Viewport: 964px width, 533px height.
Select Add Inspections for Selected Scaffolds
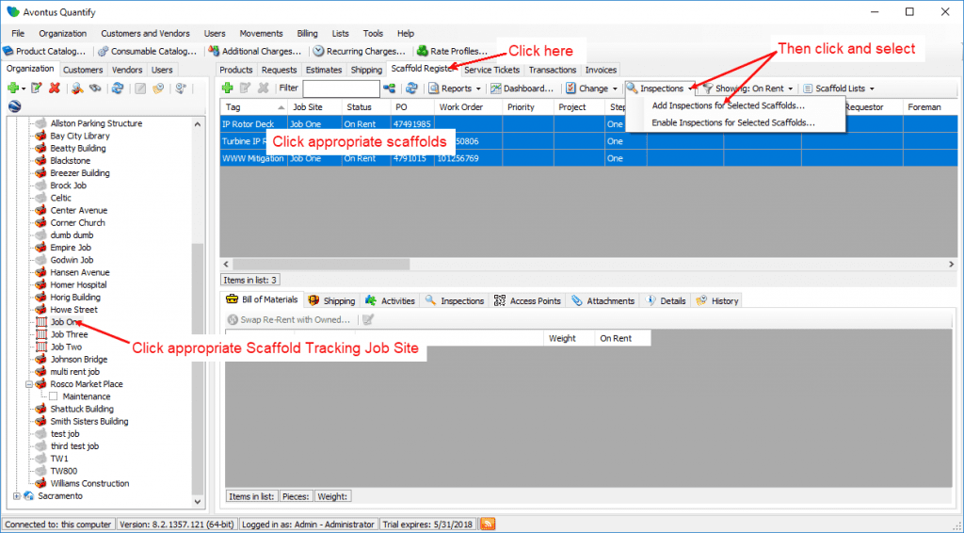728,105
